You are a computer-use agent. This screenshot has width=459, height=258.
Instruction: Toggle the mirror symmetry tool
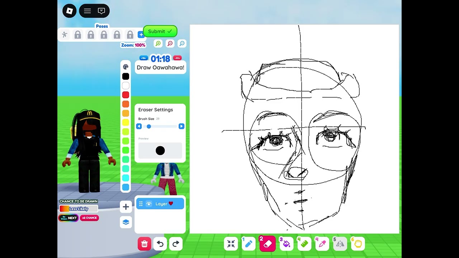coord(340,244)
